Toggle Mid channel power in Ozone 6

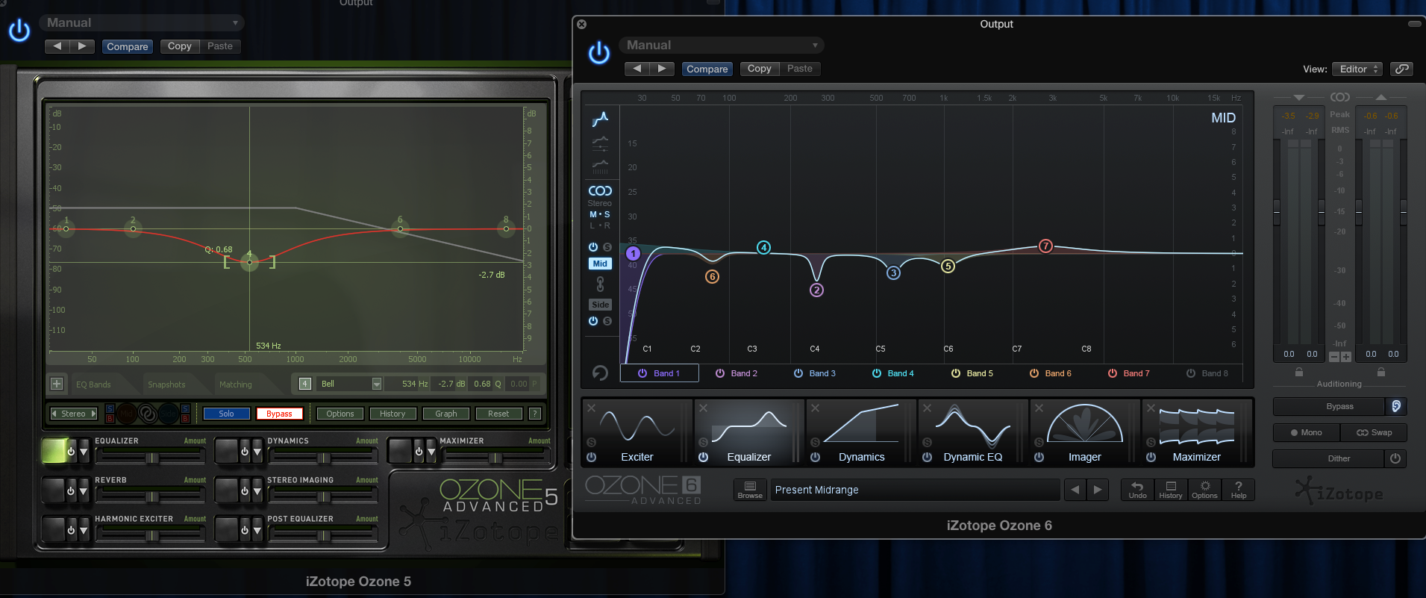coord(593,247)
